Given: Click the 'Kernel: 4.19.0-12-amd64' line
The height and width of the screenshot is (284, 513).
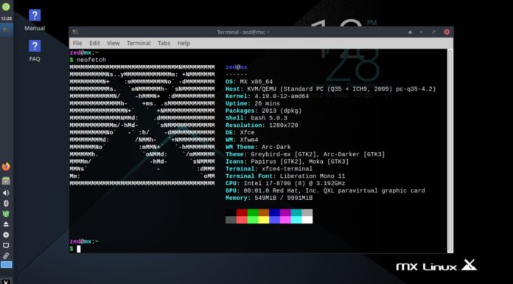Looking at the screenshot, I should click(267, 97).
